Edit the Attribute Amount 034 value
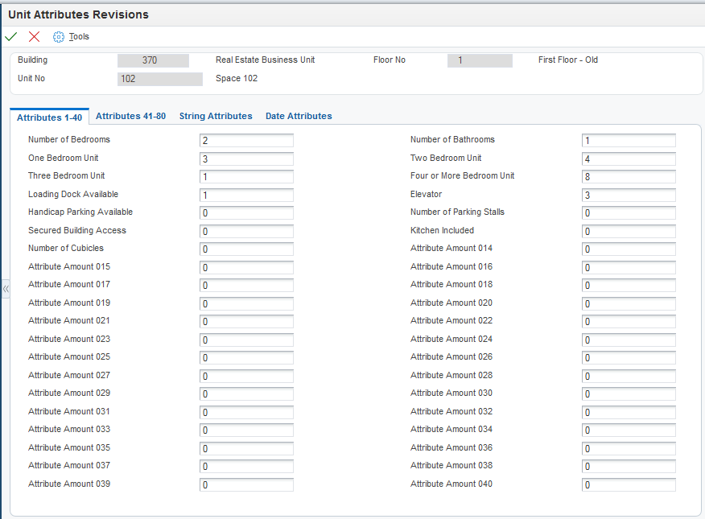Screen dimensions: 705x519 (629, 430)
